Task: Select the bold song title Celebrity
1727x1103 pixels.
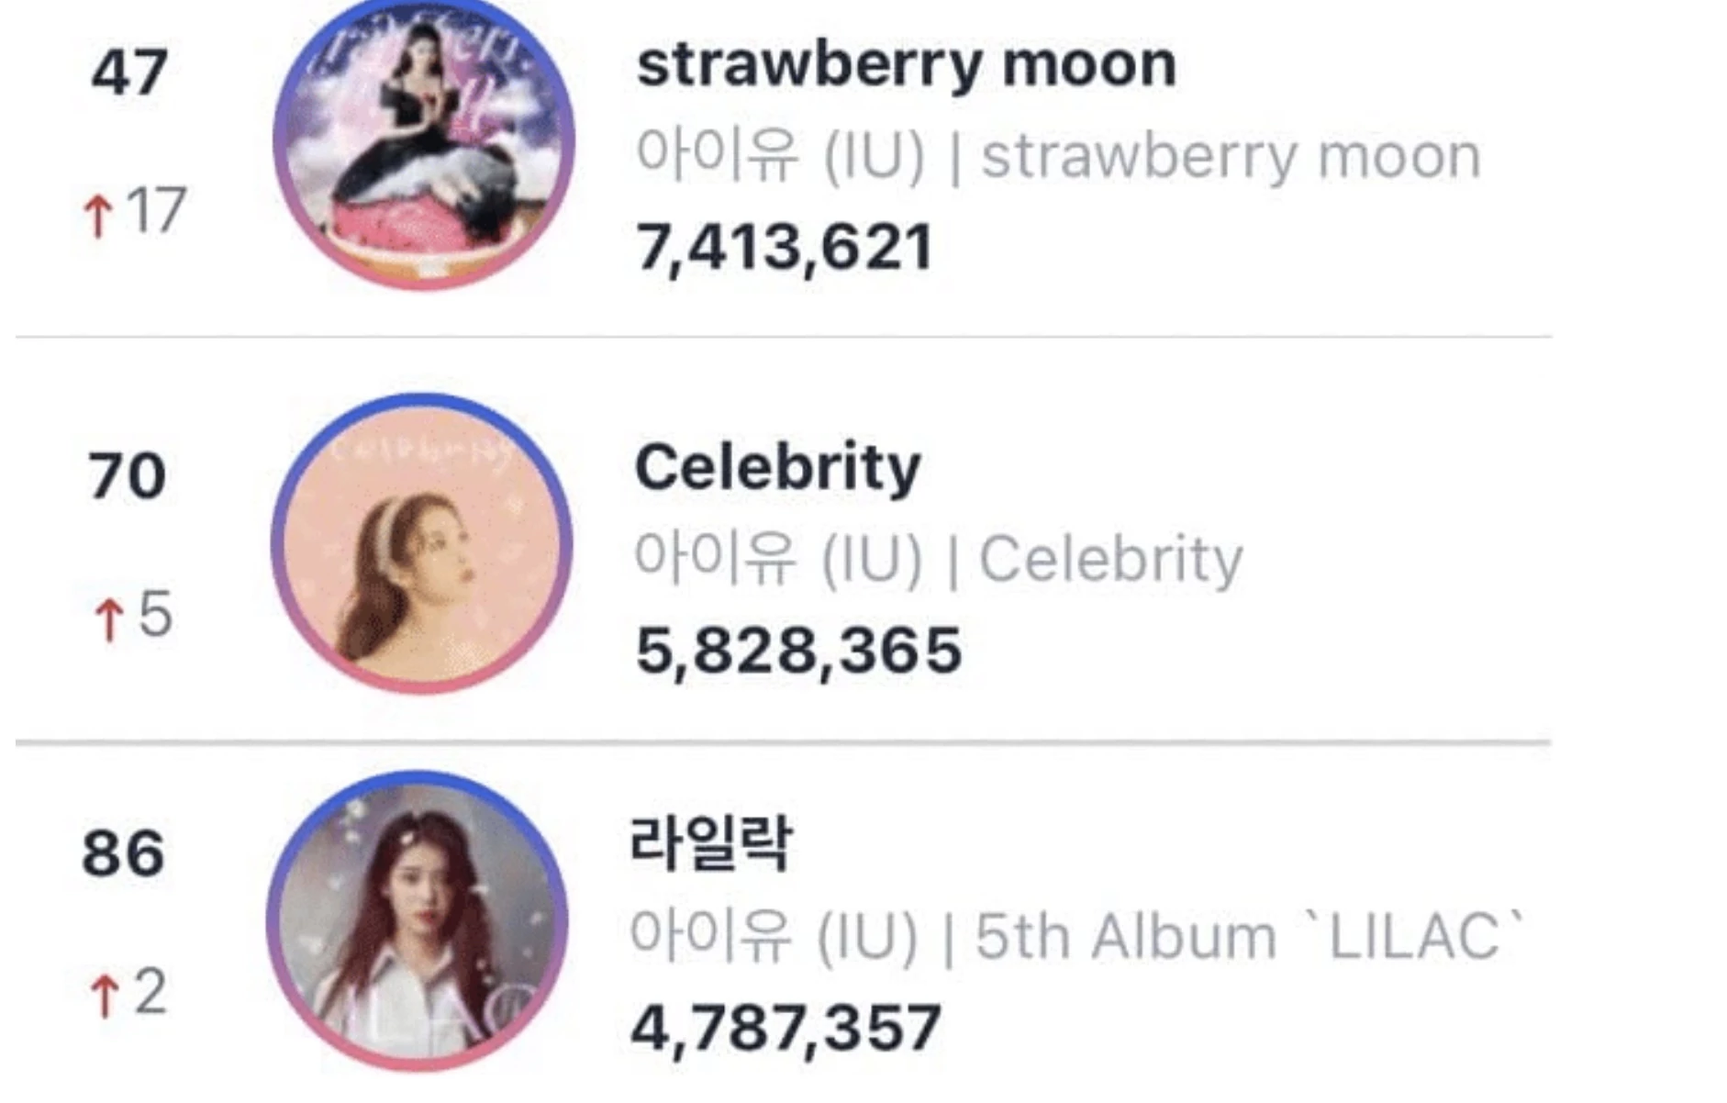Action: (x=777, y=468)
